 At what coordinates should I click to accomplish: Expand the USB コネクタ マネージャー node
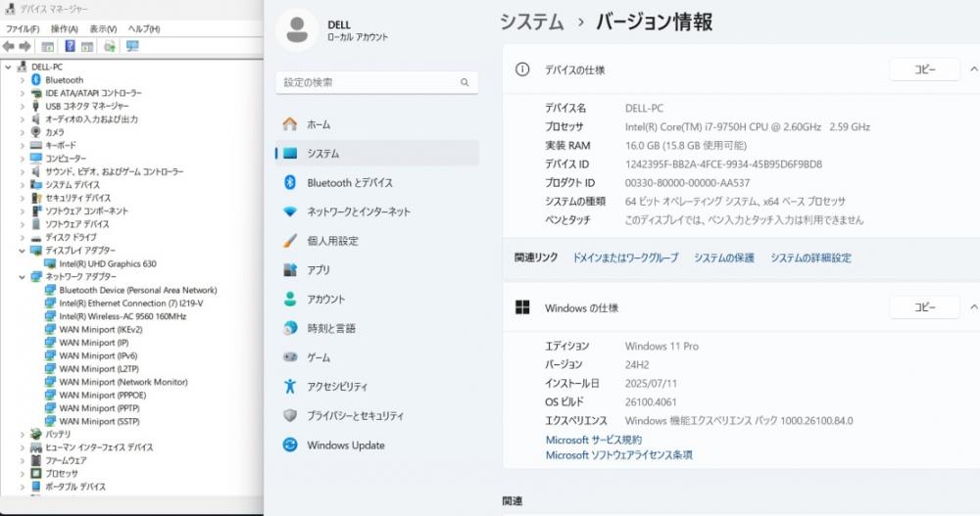[22, 106]
